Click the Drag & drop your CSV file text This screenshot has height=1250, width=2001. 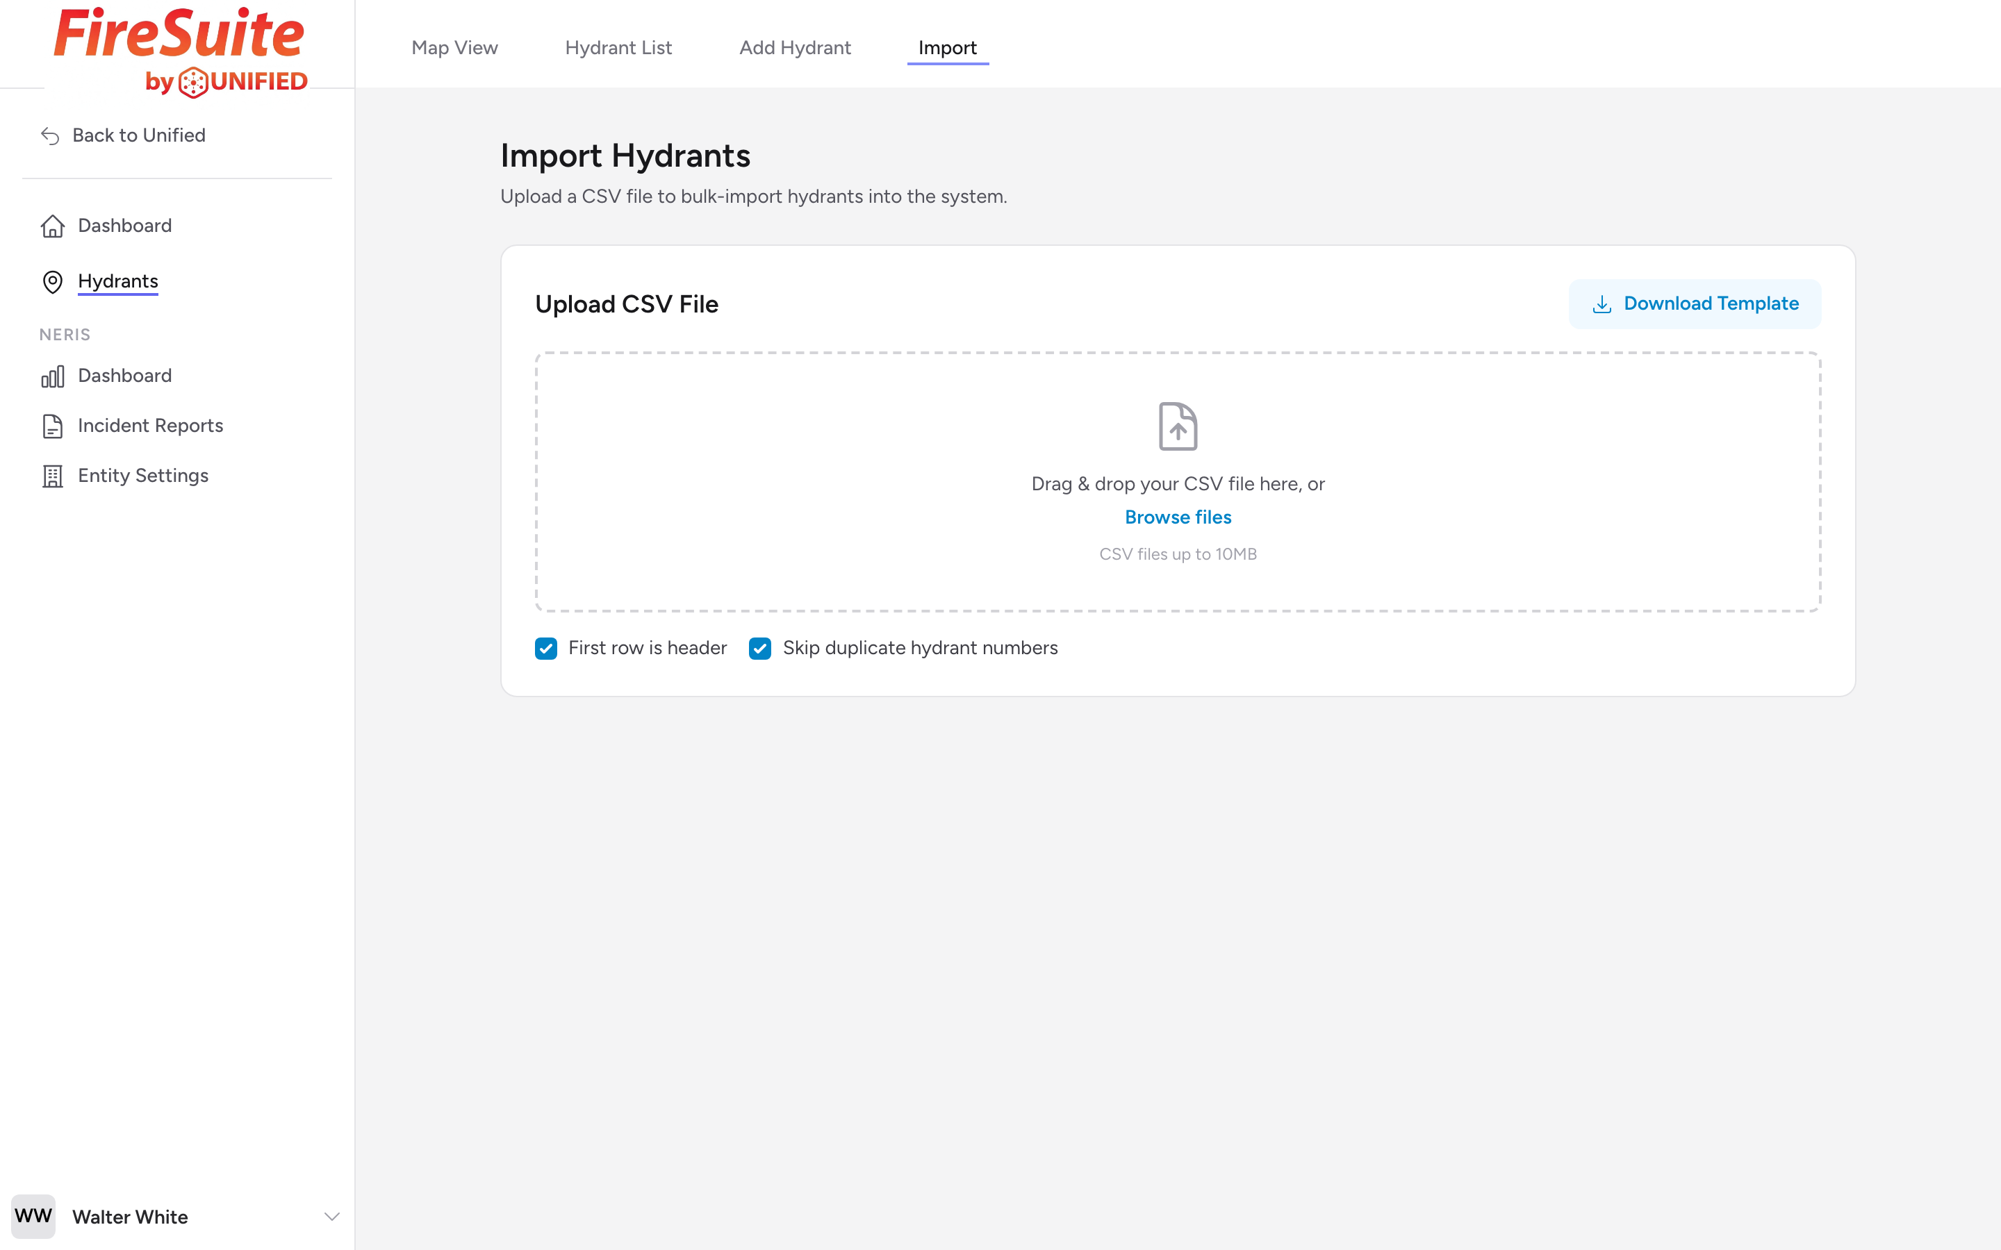[x=1178, y=485]
